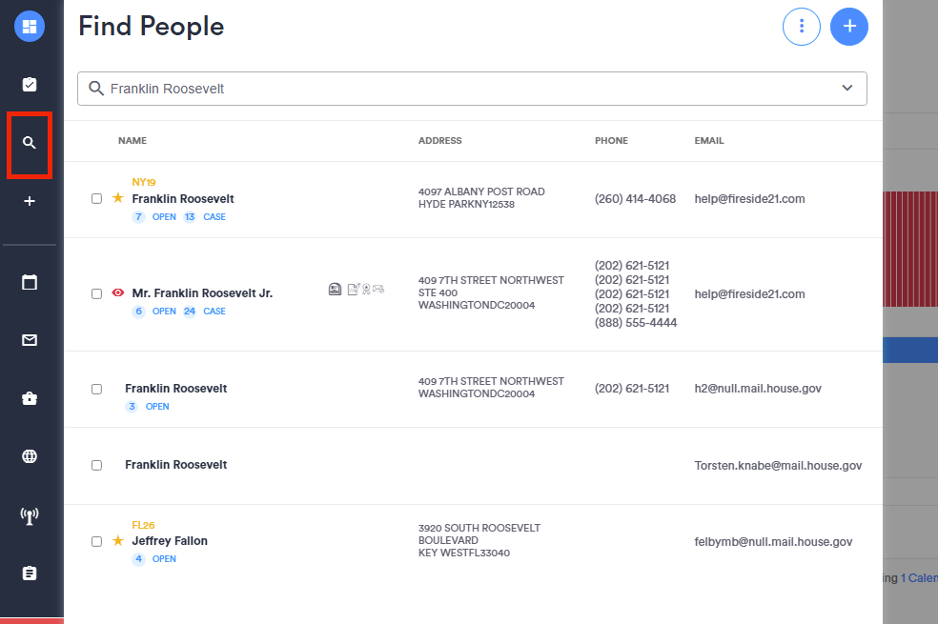Check the box beside Jeffrey Fallon
The image size is (938, 624).
click(x=96, y=540)
